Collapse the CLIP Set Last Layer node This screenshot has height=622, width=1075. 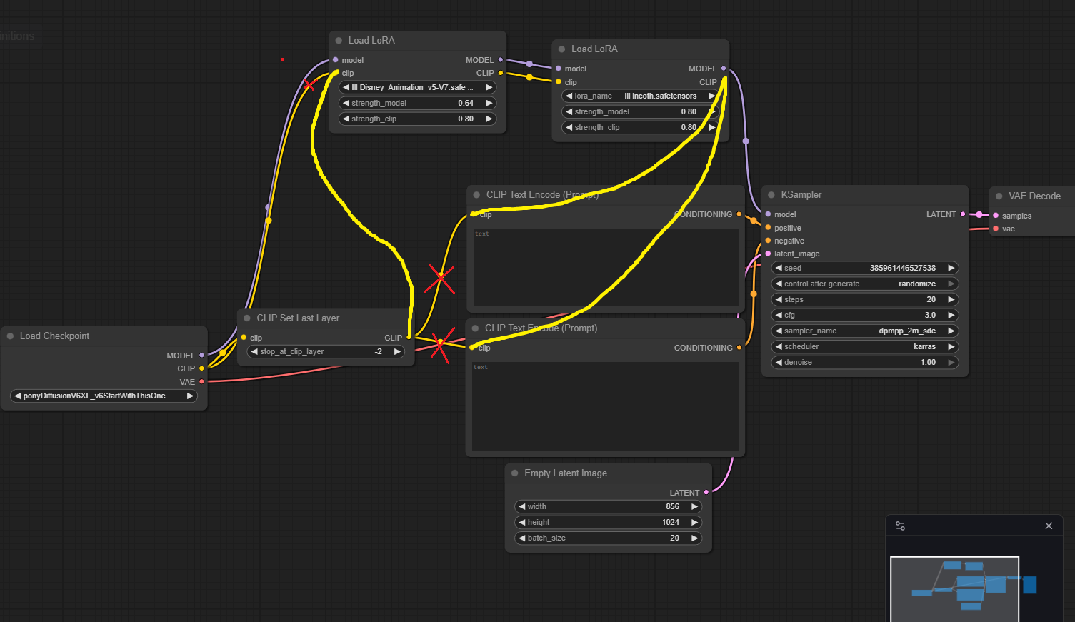(247, 318)
